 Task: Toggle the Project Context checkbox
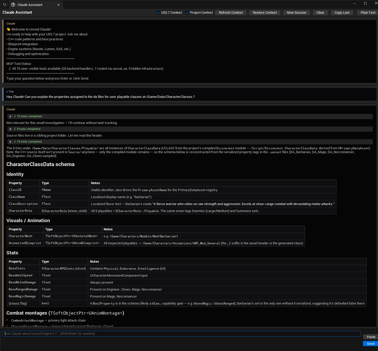[x=187, y=13]
